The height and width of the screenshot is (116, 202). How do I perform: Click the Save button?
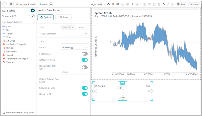click(x=181, y=4)
